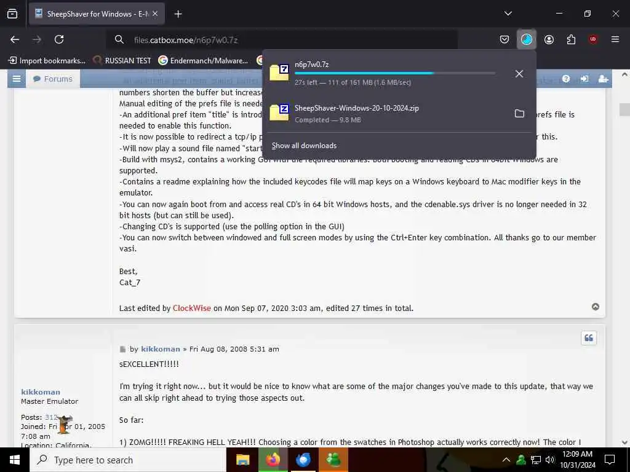Open the green people app in taskbar
This screenshot has width=630, height=472.
(x=333, y=460)
